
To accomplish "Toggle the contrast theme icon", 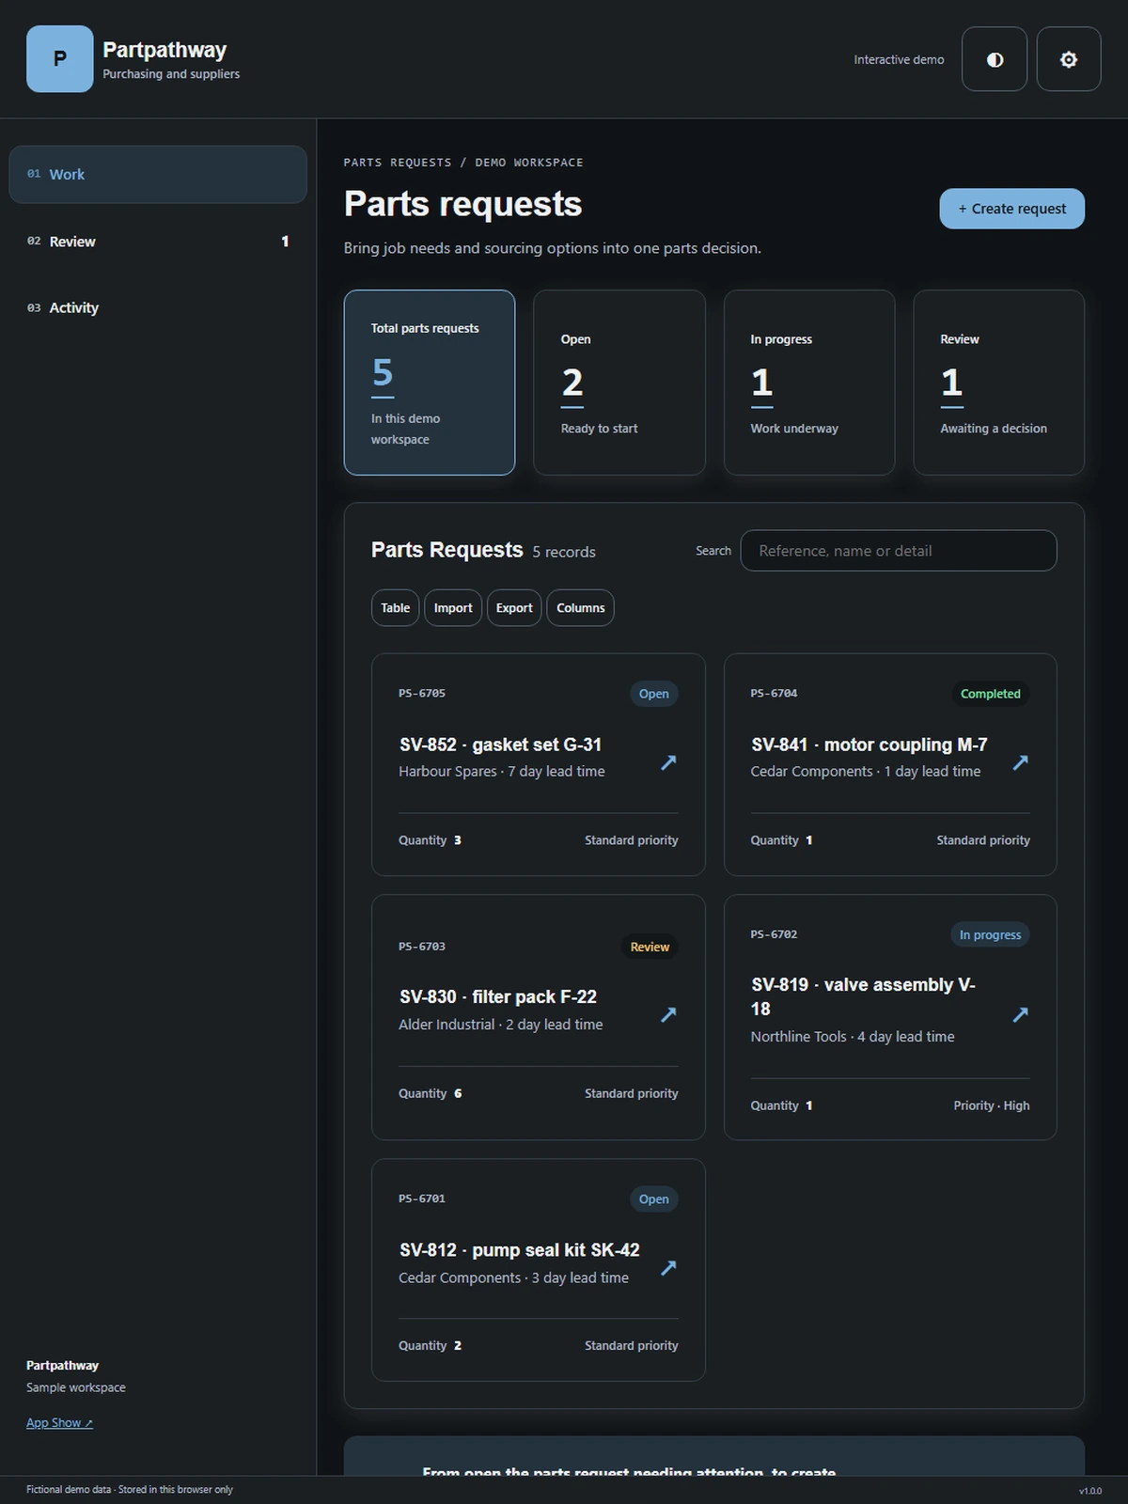I will (995, 59).
